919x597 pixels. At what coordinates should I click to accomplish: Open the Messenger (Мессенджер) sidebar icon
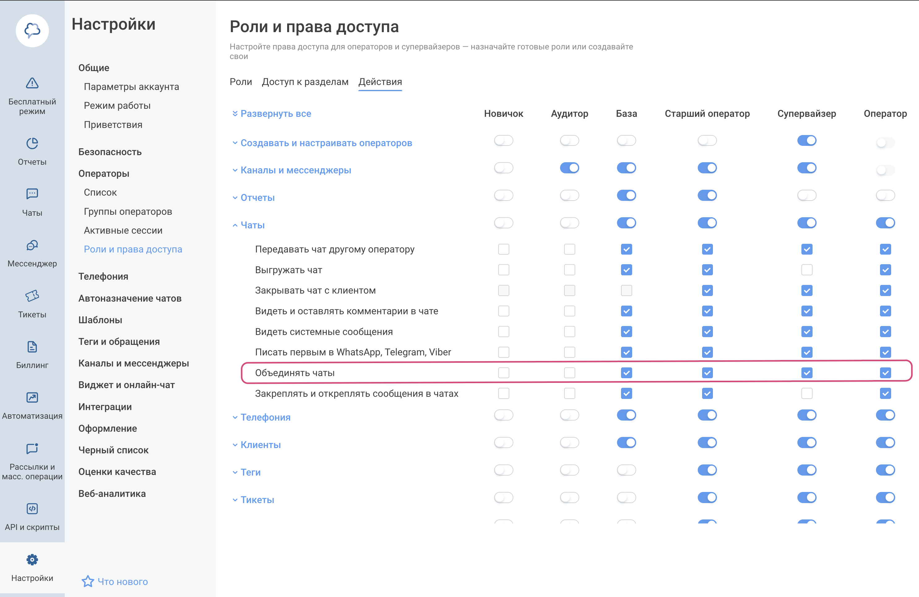point(32,245)
